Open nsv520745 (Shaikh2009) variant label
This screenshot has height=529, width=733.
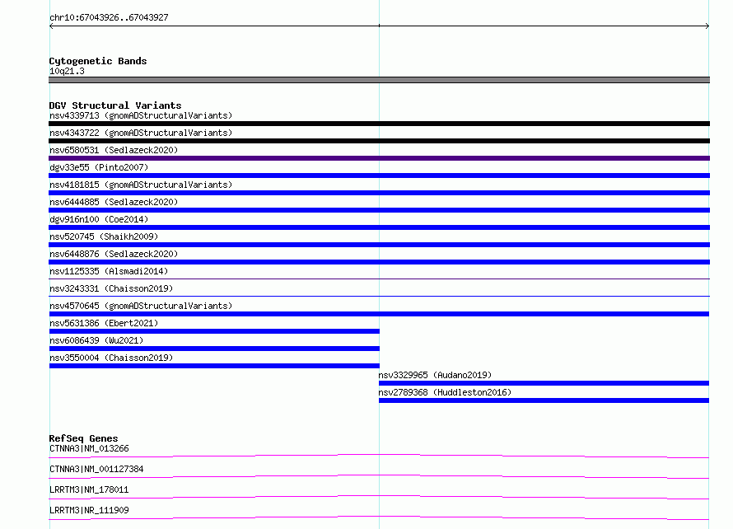click(x=104, y=236)
